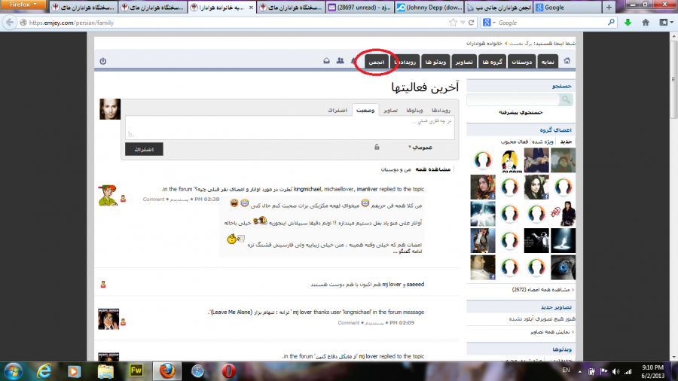Click the status text box to write

[289, 127]
